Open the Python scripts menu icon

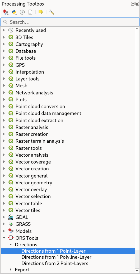point(14,12)
